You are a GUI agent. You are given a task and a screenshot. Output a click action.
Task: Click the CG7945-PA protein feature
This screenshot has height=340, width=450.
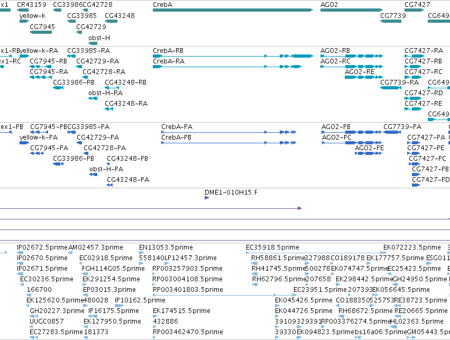click(x=36, y=153)
